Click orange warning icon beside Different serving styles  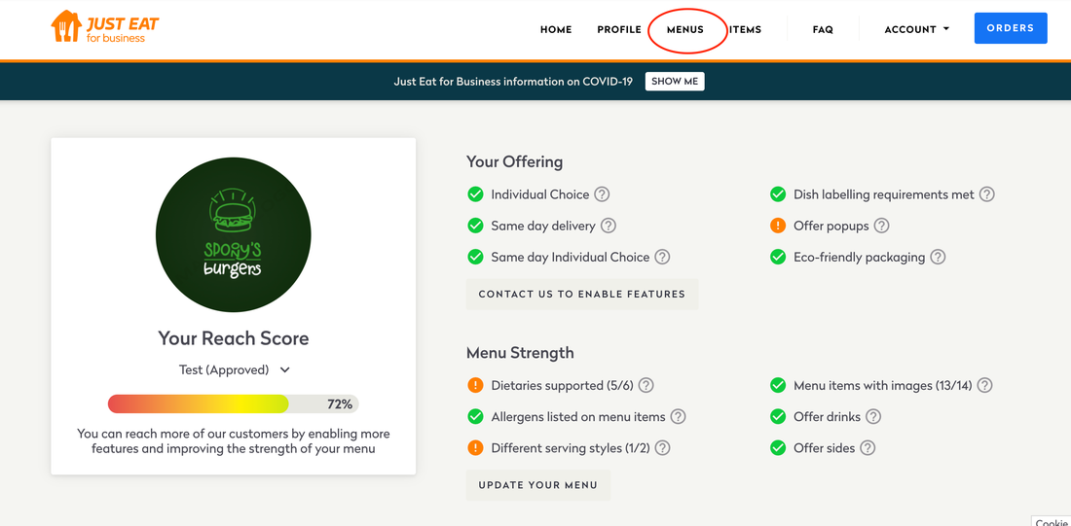(475, 448)
